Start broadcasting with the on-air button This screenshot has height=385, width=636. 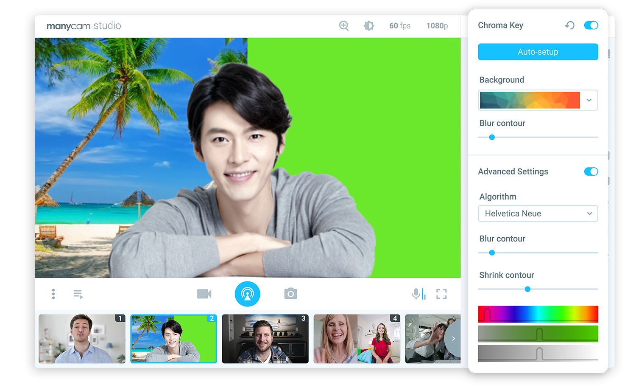pyautogui.click(x=248, y=294)
